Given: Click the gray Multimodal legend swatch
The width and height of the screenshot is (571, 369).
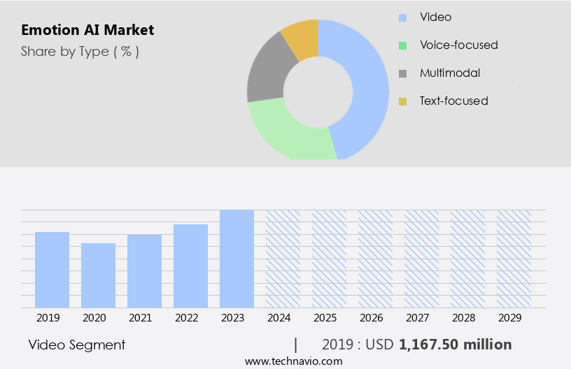Looking at the screenshot, I should [402, 73].
